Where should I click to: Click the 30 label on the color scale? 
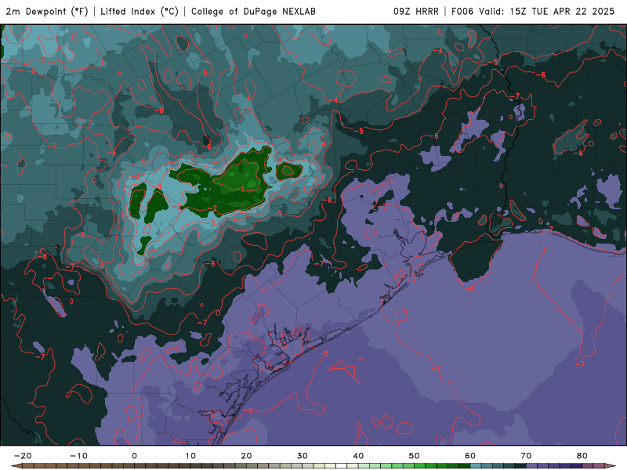pyautogui.click(x=303, y=456)
